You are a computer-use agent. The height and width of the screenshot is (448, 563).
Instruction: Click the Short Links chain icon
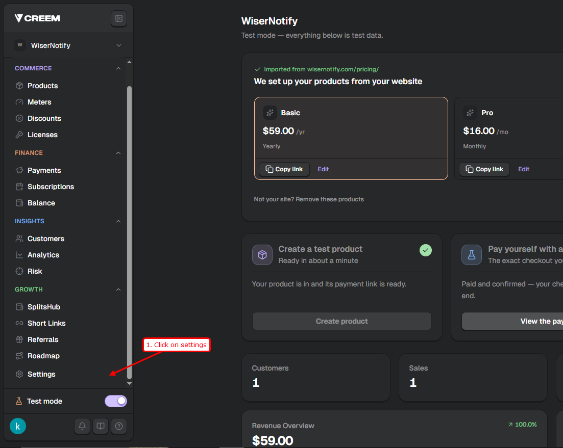click(19, 323)
